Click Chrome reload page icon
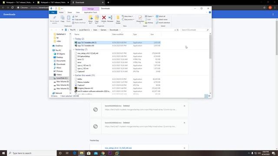 coord(13,8)
